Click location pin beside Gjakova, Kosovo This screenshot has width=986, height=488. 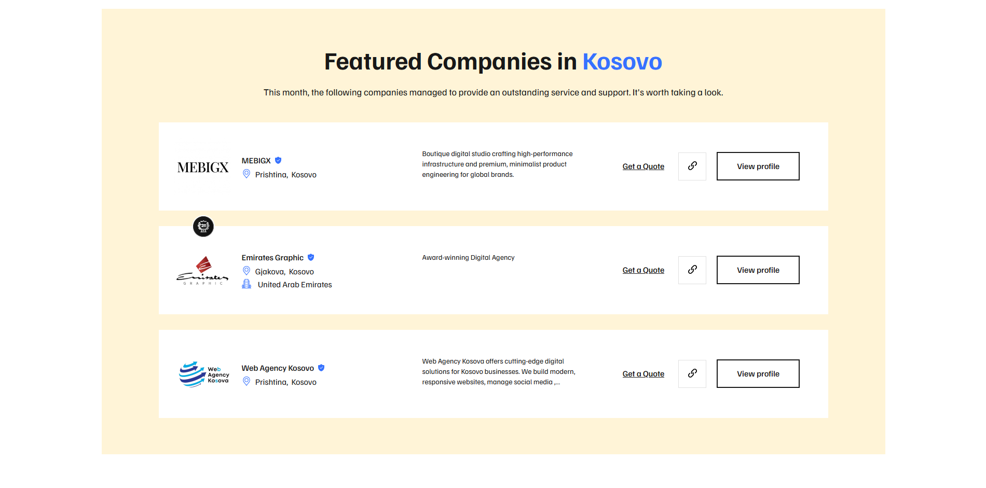coord(246,271)
